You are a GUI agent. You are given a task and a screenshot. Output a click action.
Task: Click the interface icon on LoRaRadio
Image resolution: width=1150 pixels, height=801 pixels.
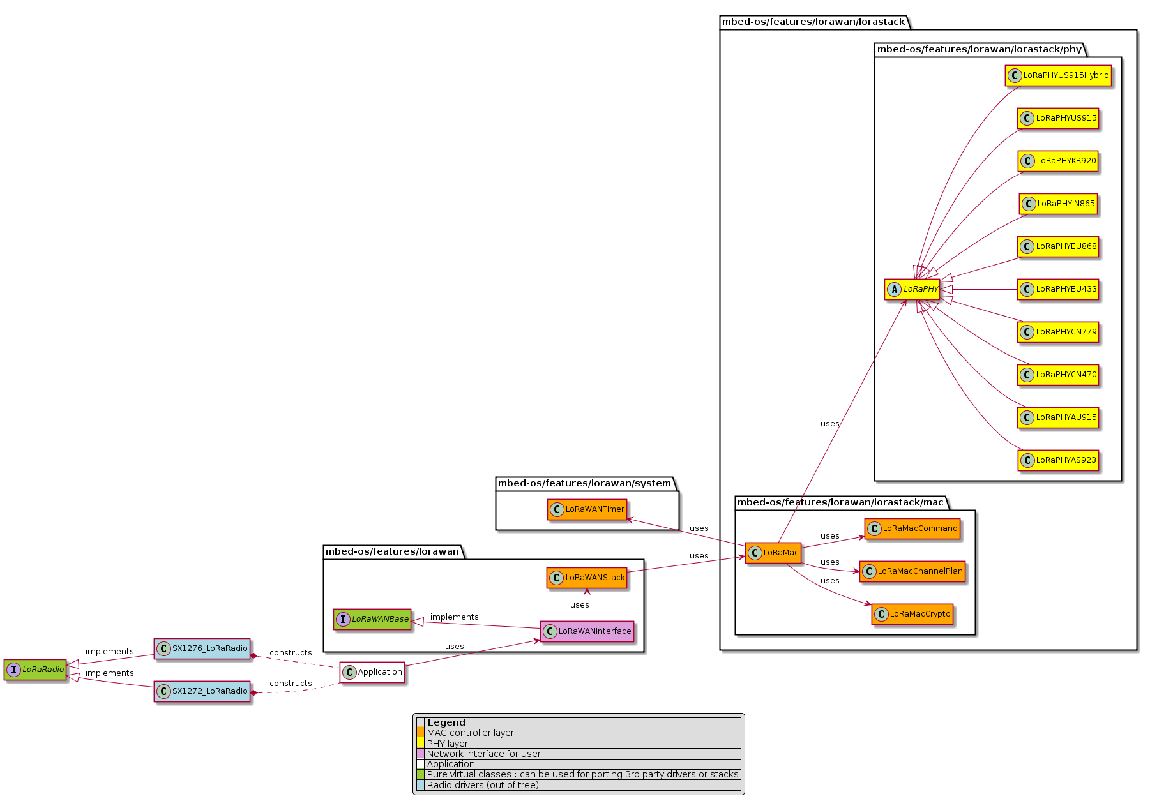(14, 670)
